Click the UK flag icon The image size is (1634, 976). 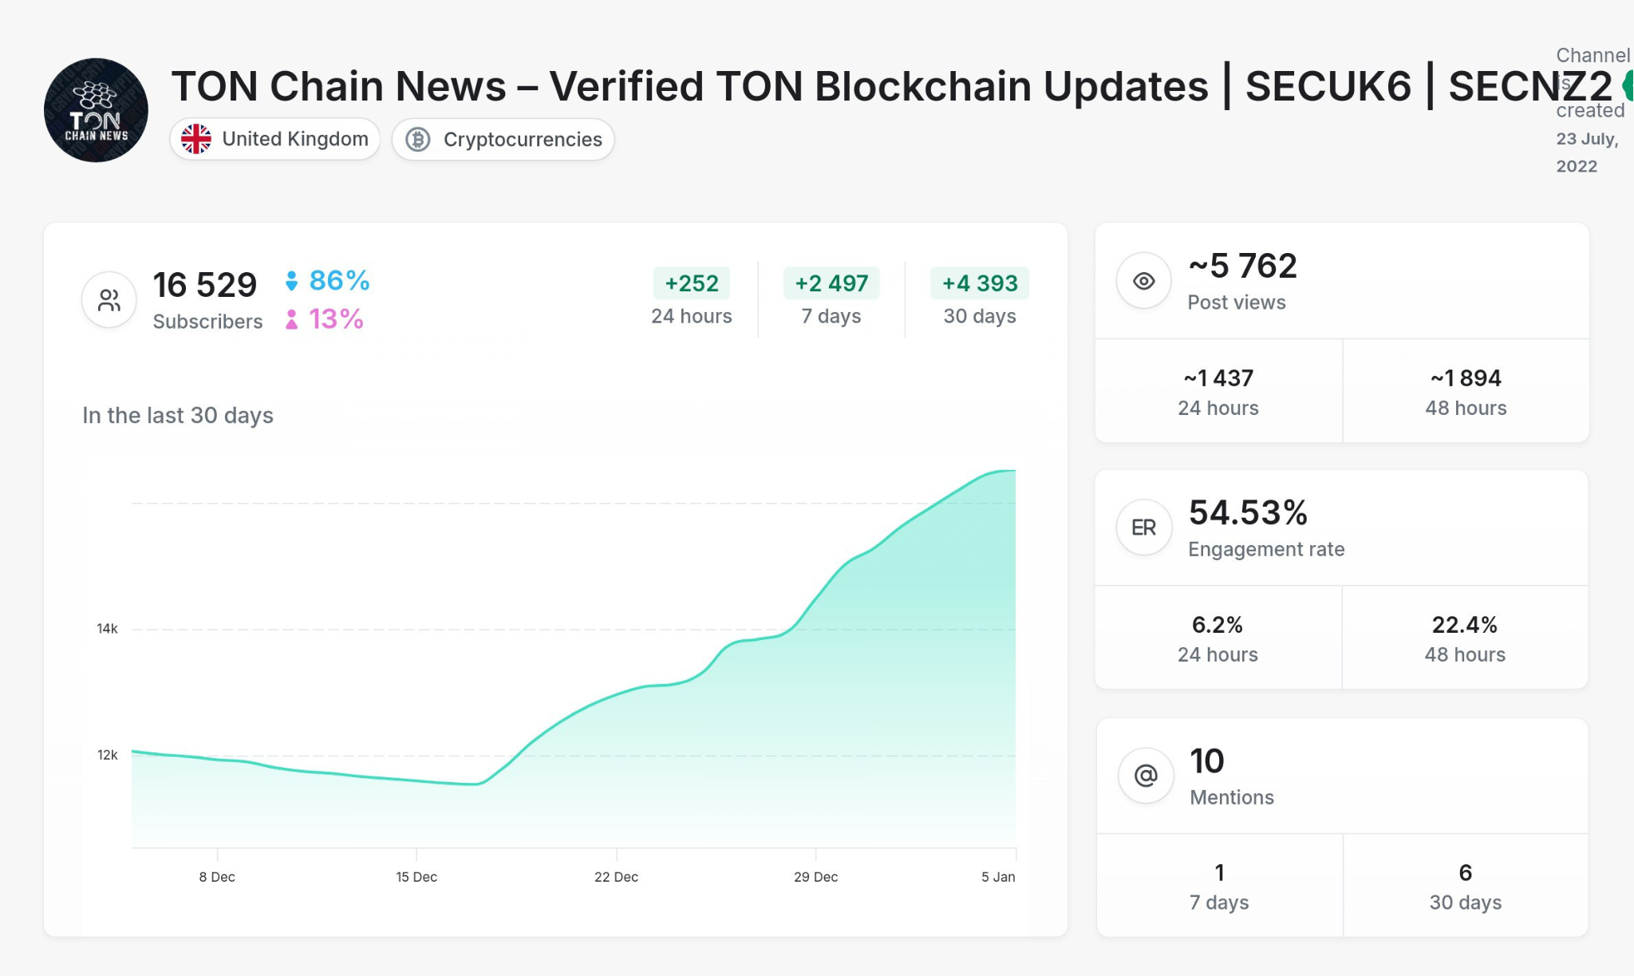(195, 138)
